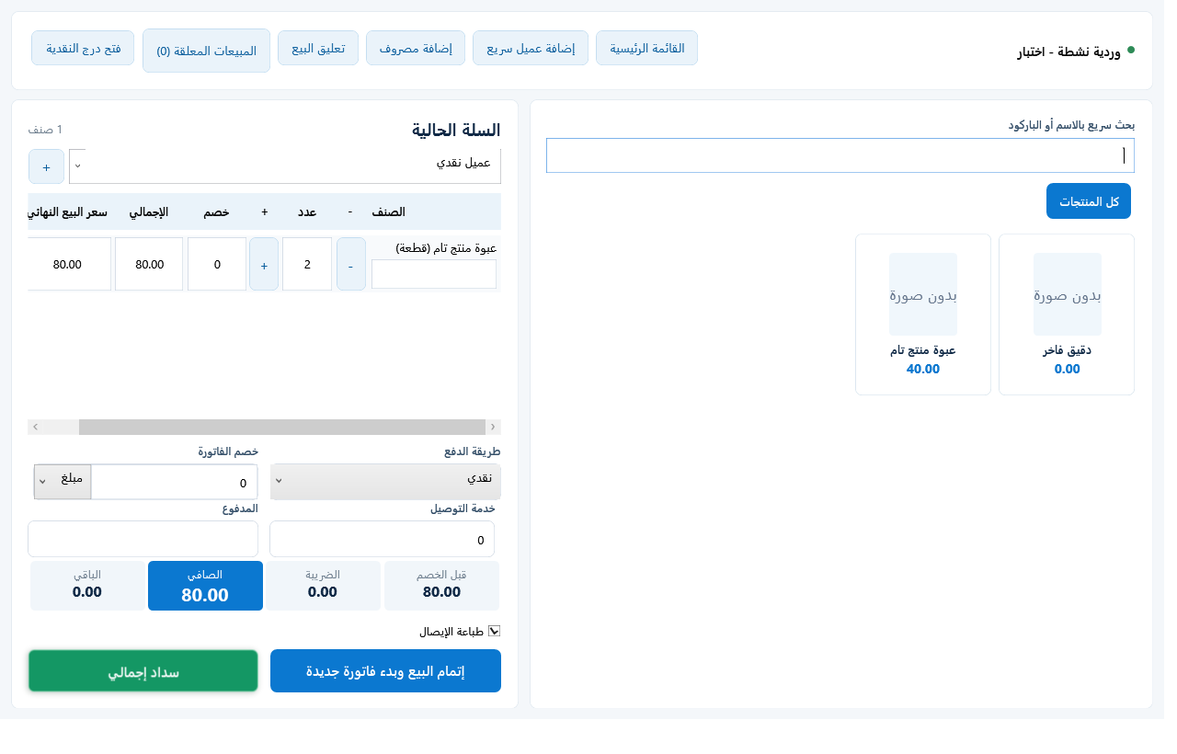The width and height of the screenshot is (1177, 754).
Task: Open المبيعات المعلقة (0) list
Action: point(206,51)
